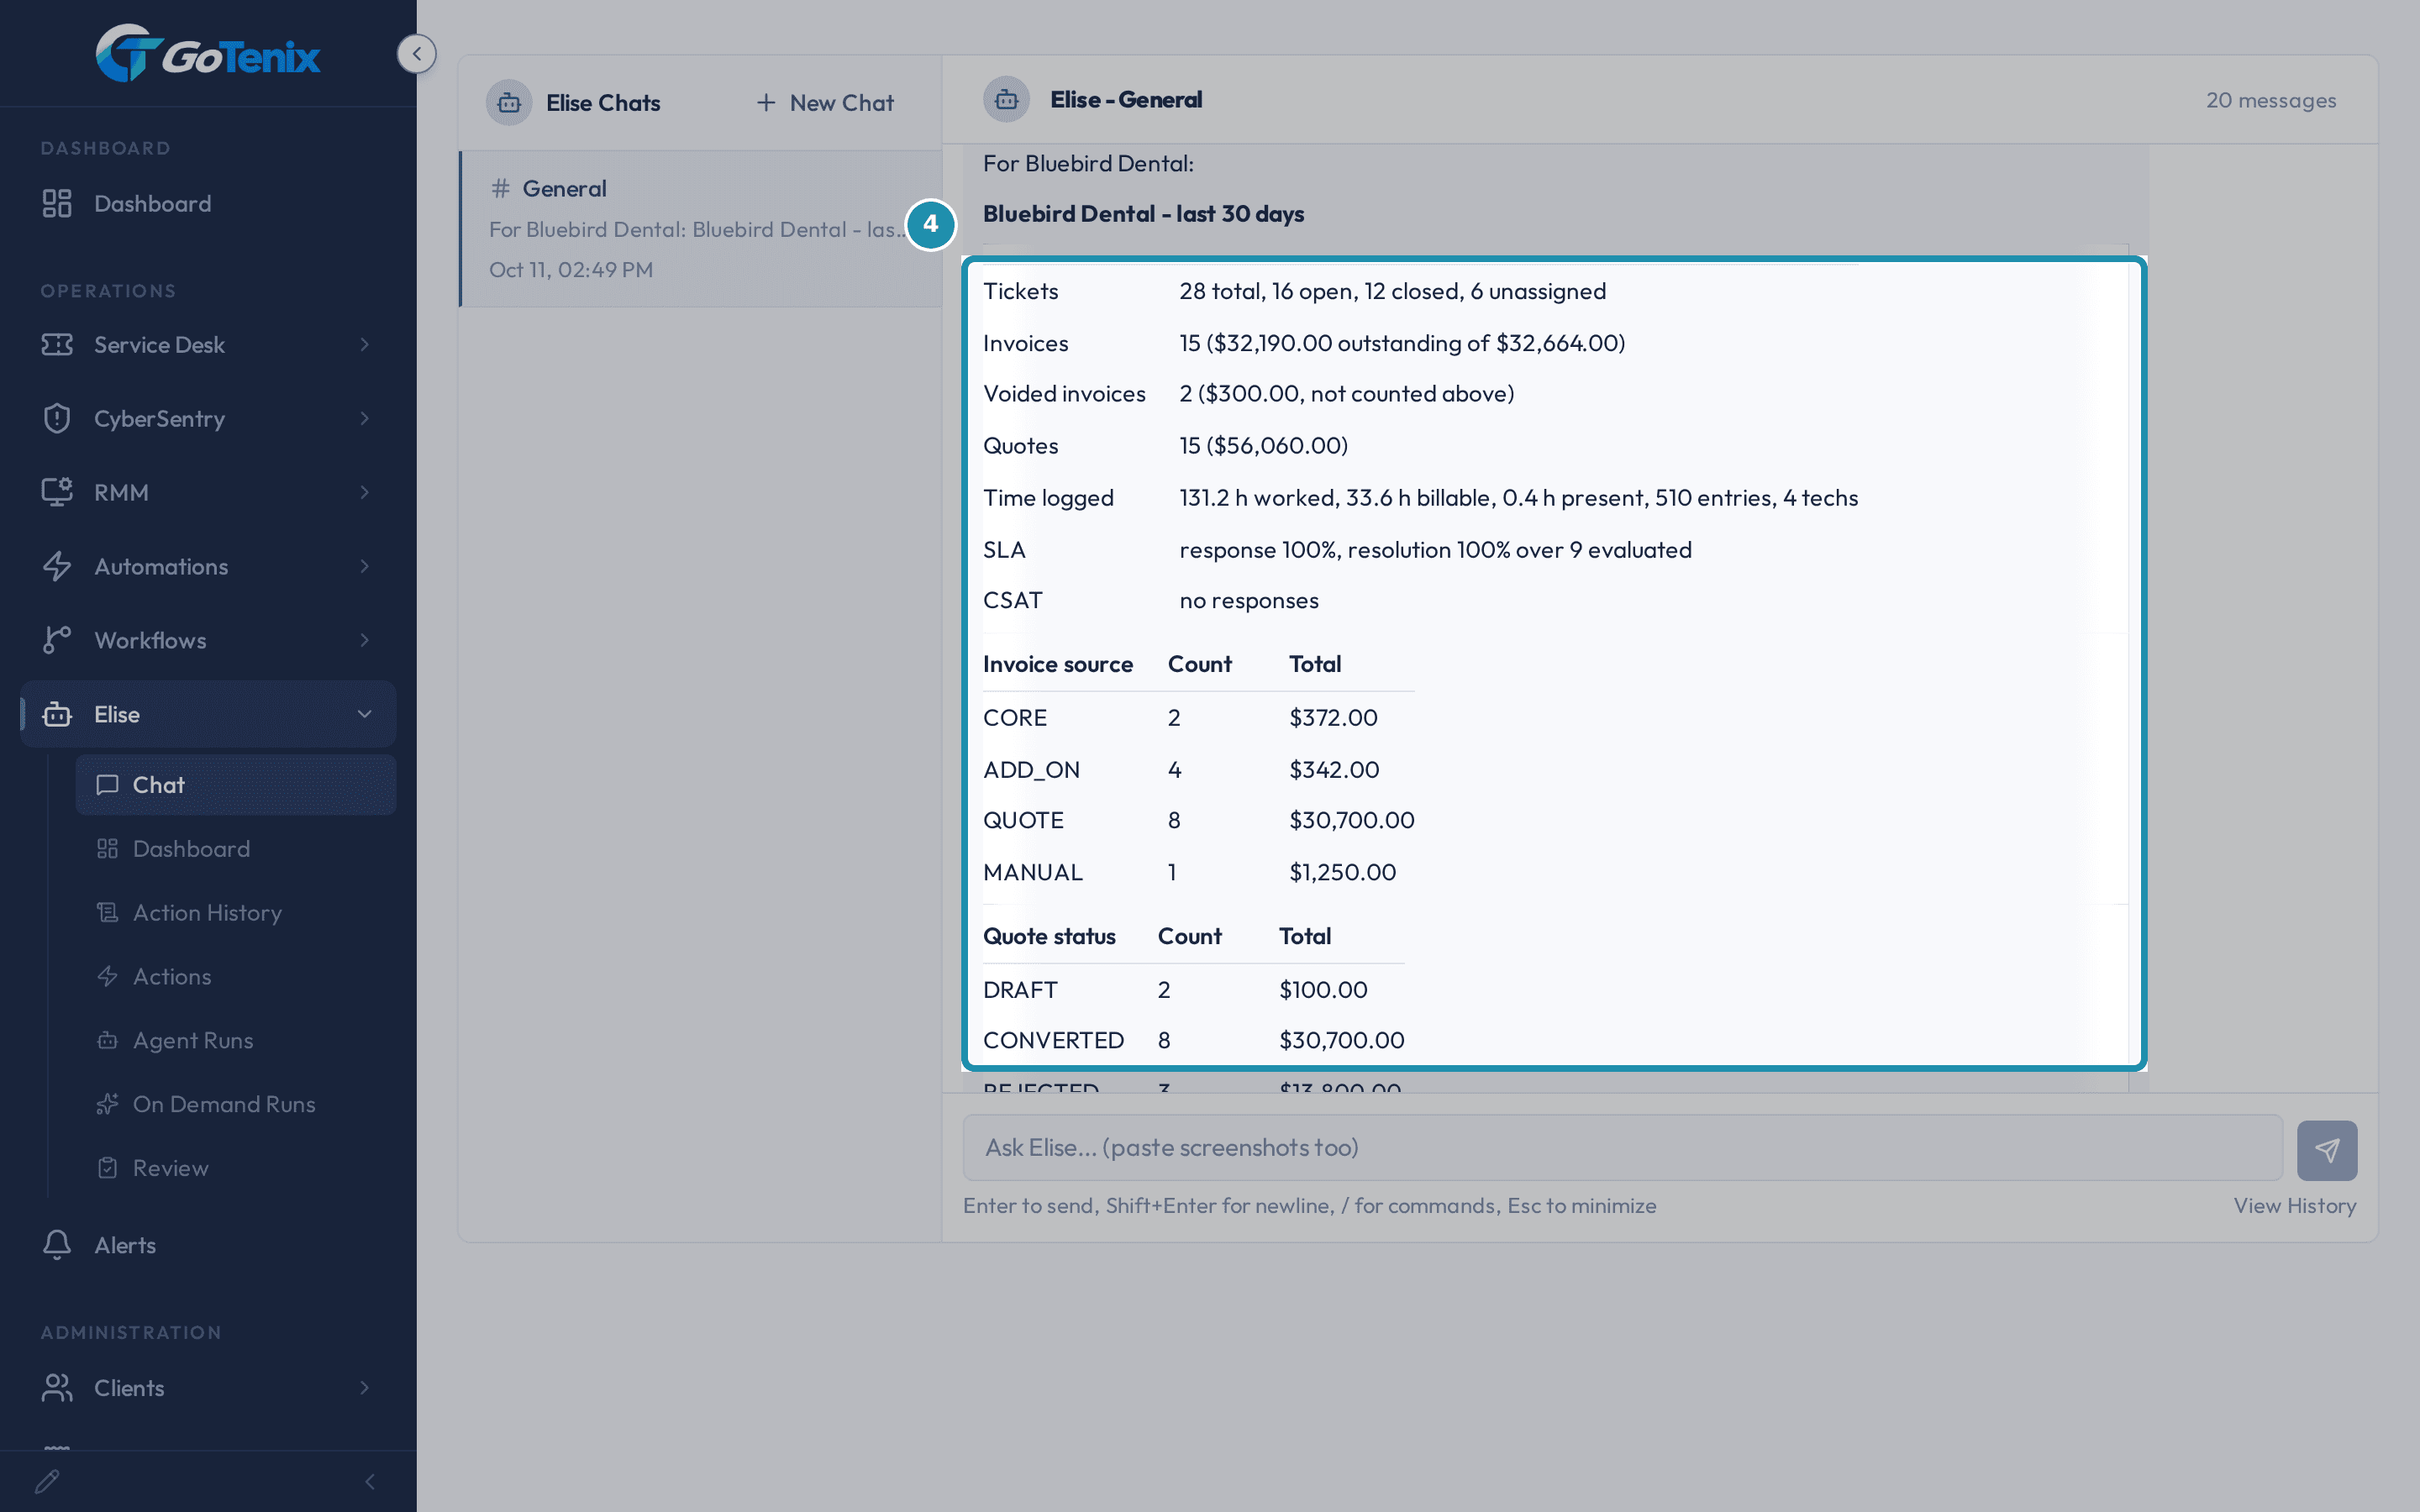
Task: Click the 'Bluebird Dental - last 30 days' heading
Action: point(1143,214)
